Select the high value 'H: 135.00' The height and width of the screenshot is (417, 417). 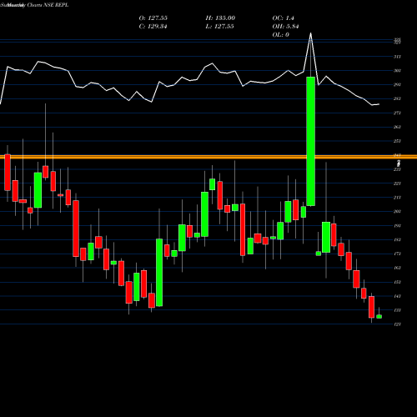[220, 18]
